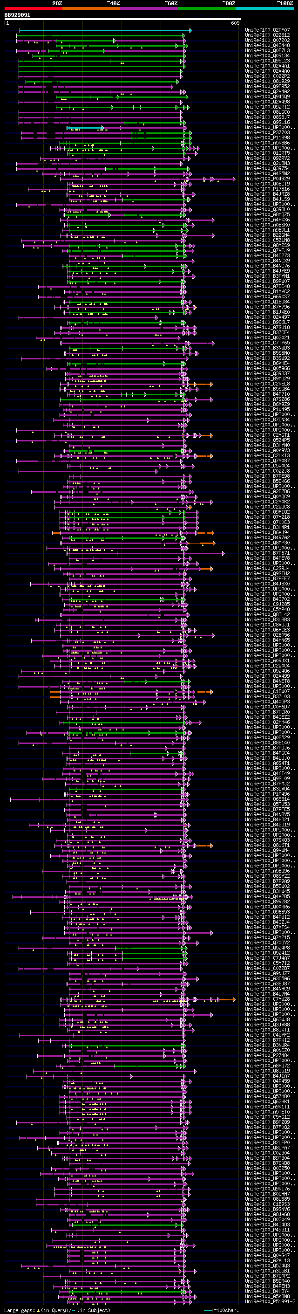Screen dimensions: 298x1314
Task: Open hit UniRef100_Q0VG47
Action: tap(267, 1256)
